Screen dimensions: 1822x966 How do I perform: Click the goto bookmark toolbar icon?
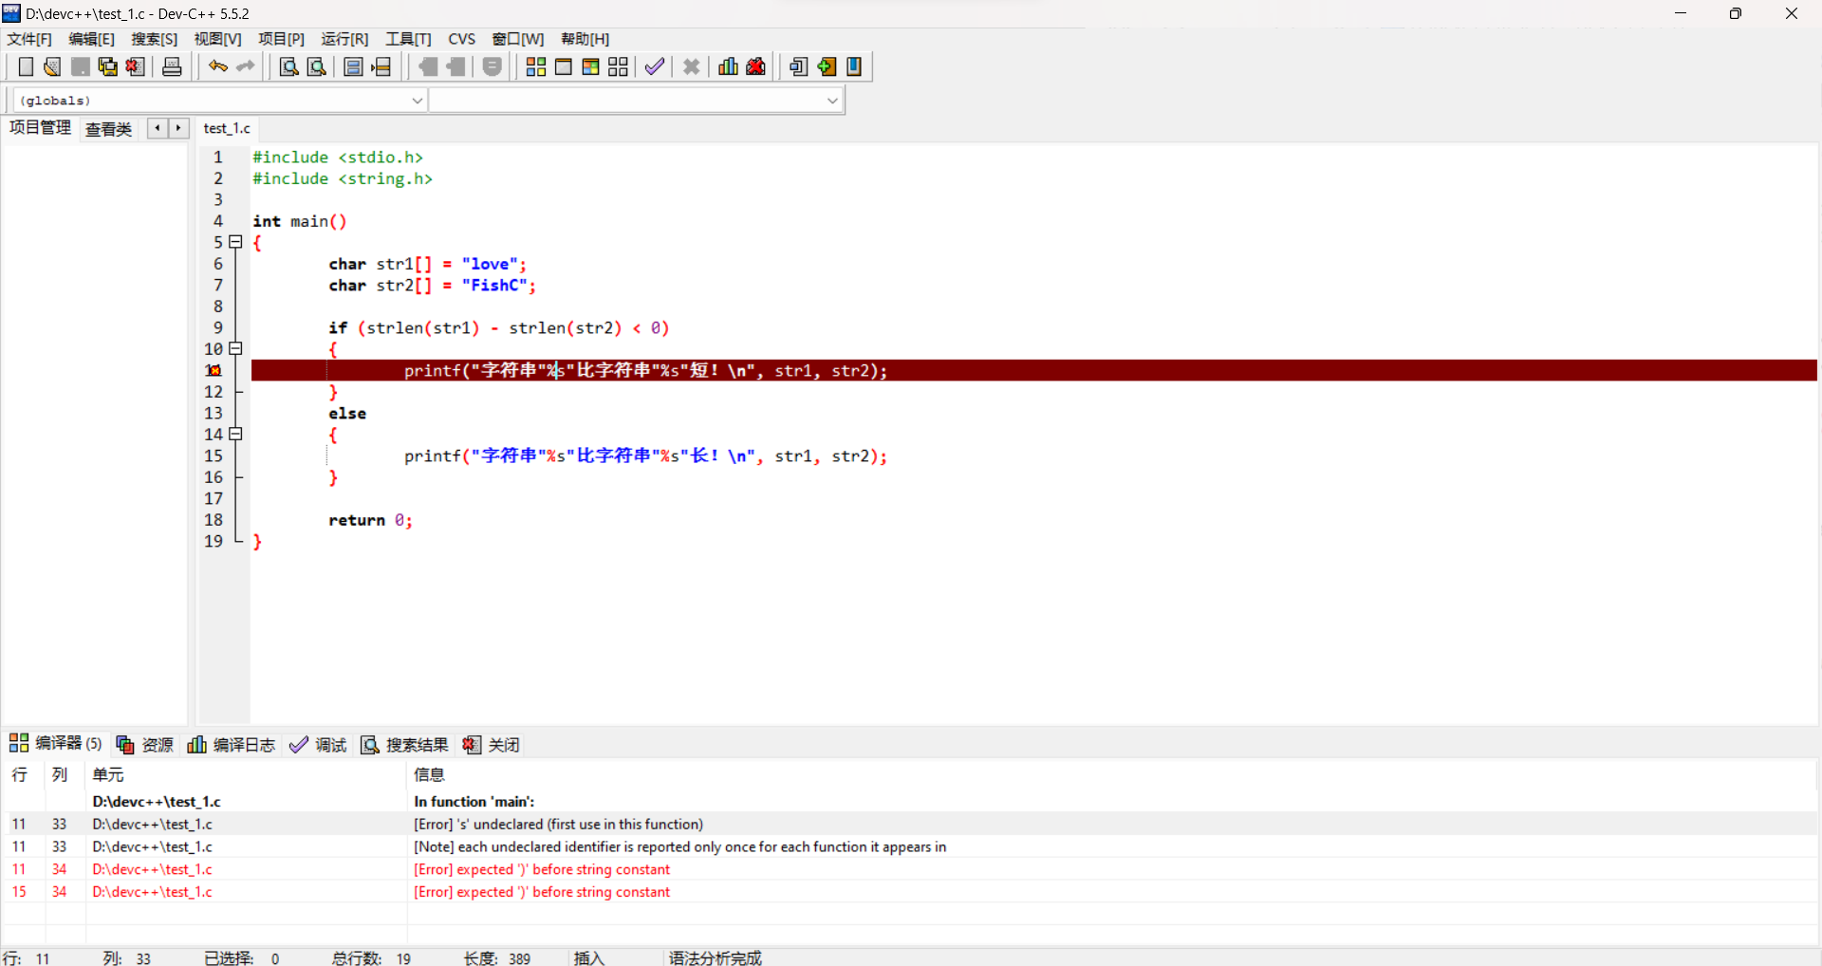click(381, 66)
